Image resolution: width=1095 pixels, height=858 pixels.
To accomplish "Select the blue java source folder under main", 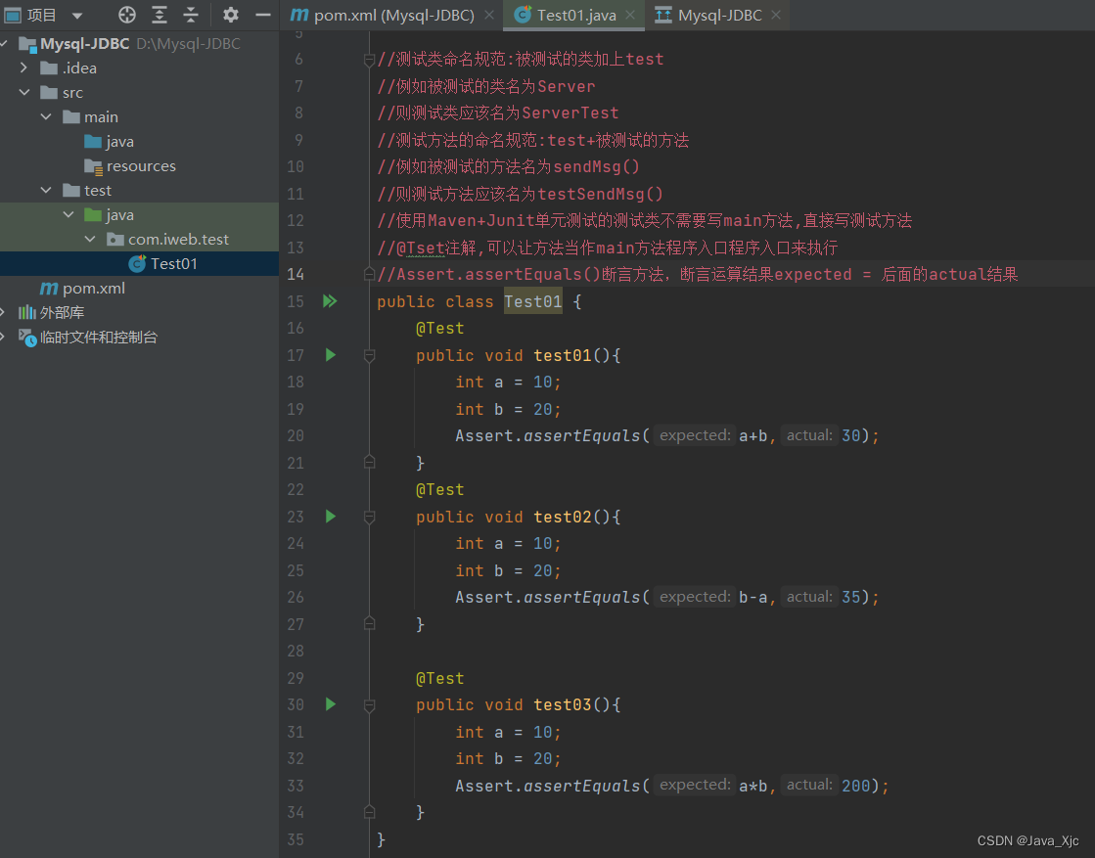I will 109,141.
